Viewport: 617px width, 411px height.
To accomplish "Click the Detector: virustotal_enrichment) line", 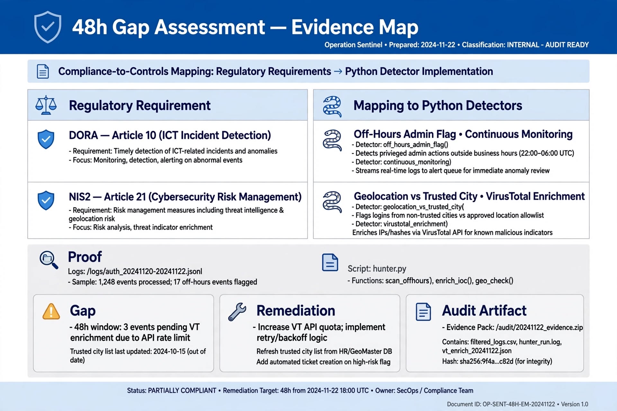I will [399, 224].
